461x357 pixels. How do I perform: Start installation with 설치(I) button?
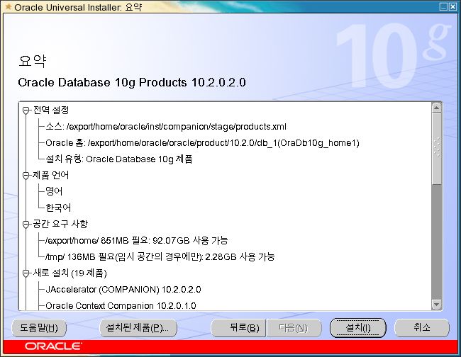[x=357, y=328]
